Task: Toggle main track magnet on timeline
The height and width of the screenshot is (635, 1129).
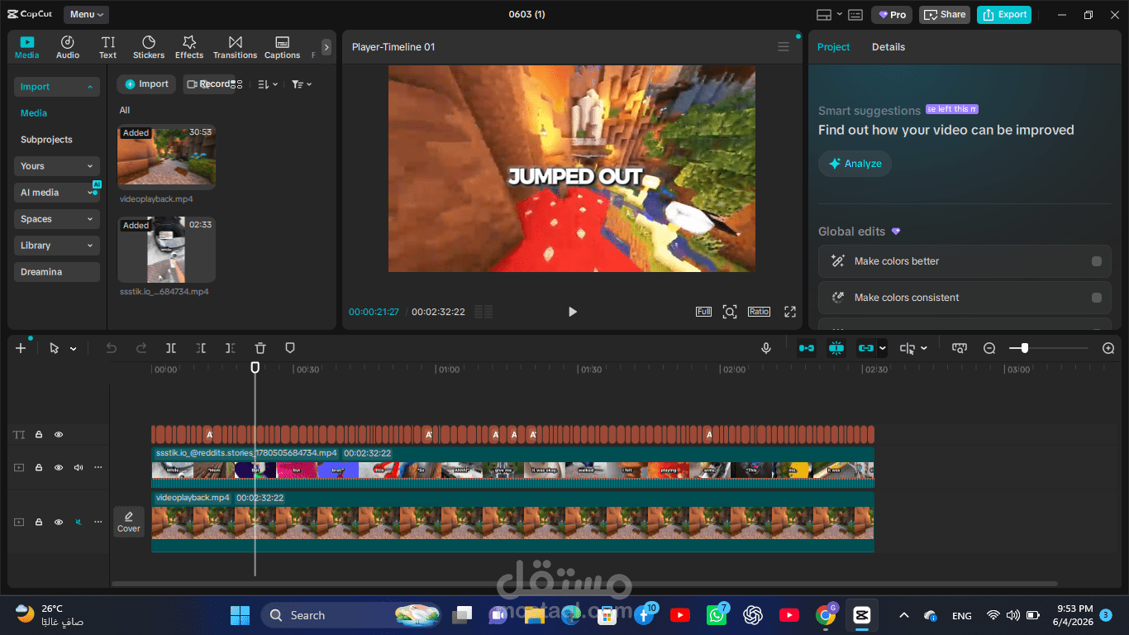Action: coord(807,348)
